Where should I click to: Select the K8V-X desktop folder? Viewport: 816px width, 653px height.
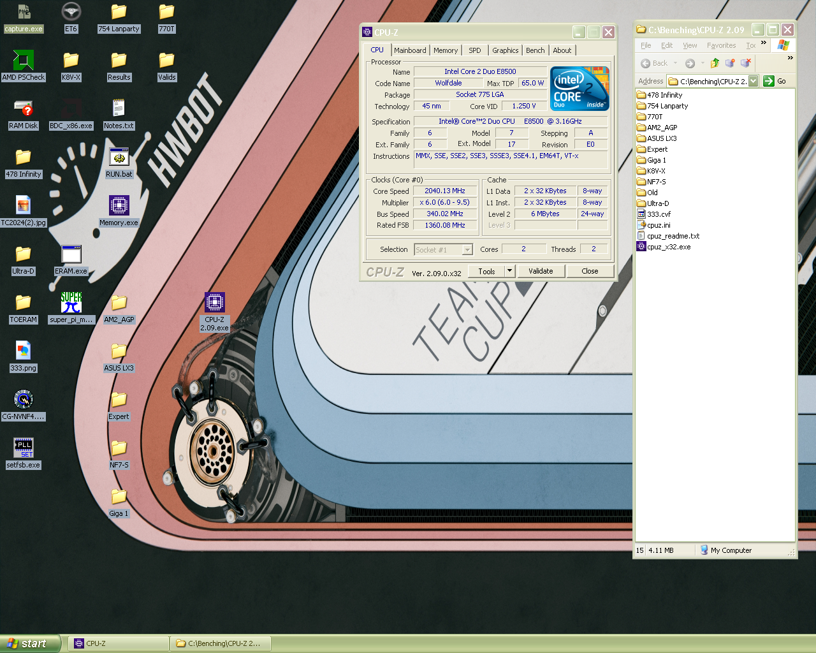click(71, 66)
